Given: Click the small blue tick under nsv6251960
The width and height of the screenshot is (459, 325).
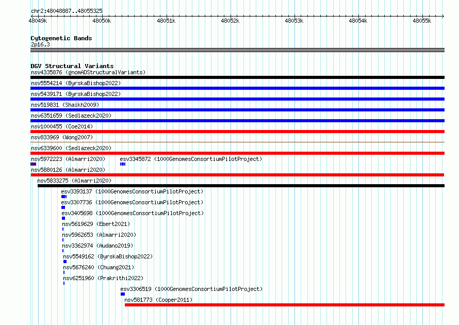Looking at the screenshot, I should click(64, 283).
